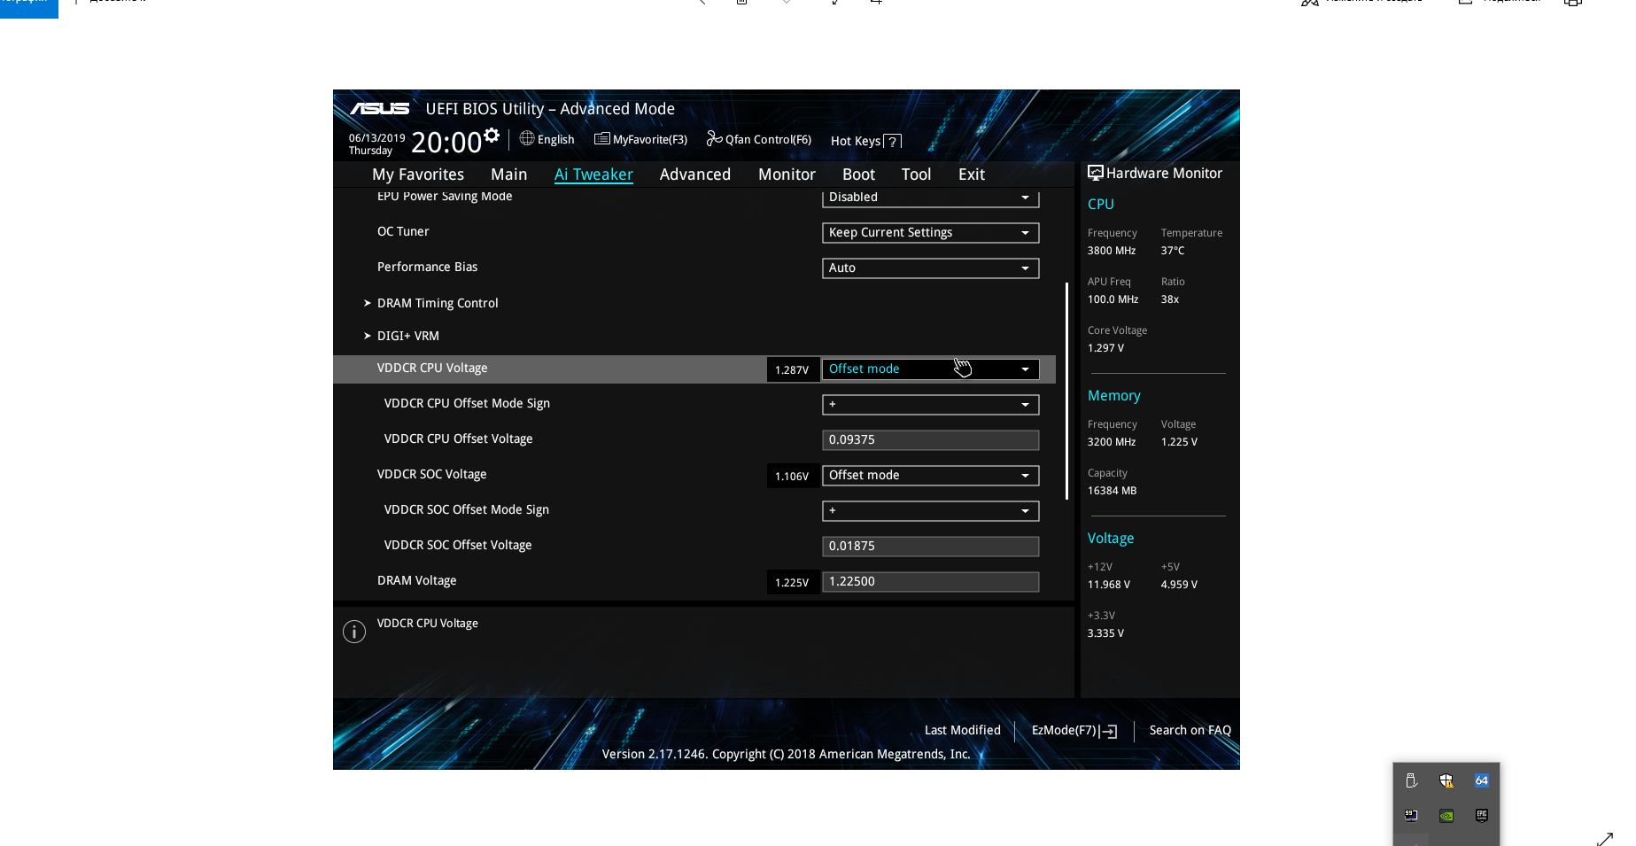Screen dimensions: 1636x846
Task: Go to the Advanced tab
Action: coord(695,175)
